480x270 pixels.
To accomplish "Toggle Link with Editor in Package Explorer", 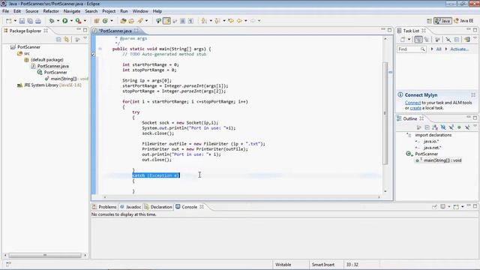I will coord(67,40).
